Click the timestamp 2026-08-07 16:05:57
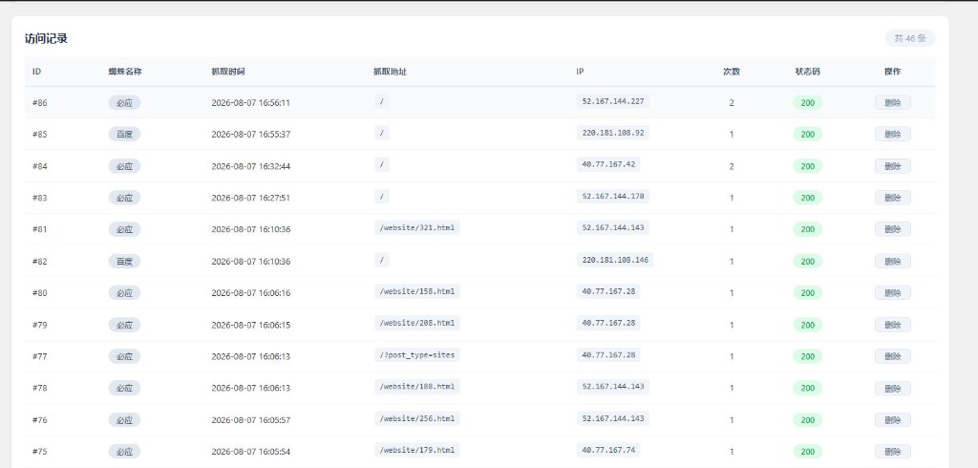Screen dimensions: 978x468 click(251, 420)
